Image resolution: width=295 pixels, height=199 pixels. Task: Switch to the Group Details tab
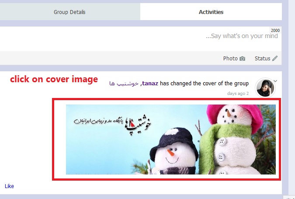(x=70, y=12)
